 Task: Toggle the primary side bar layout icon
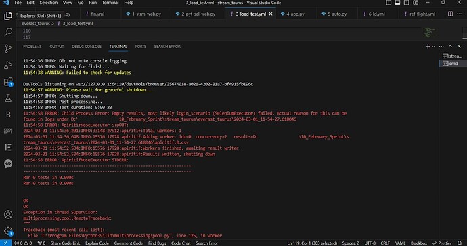(x=388, y=3)
